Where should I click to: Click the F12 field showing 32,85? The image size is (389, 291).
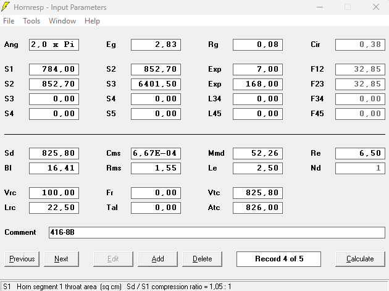360,69
